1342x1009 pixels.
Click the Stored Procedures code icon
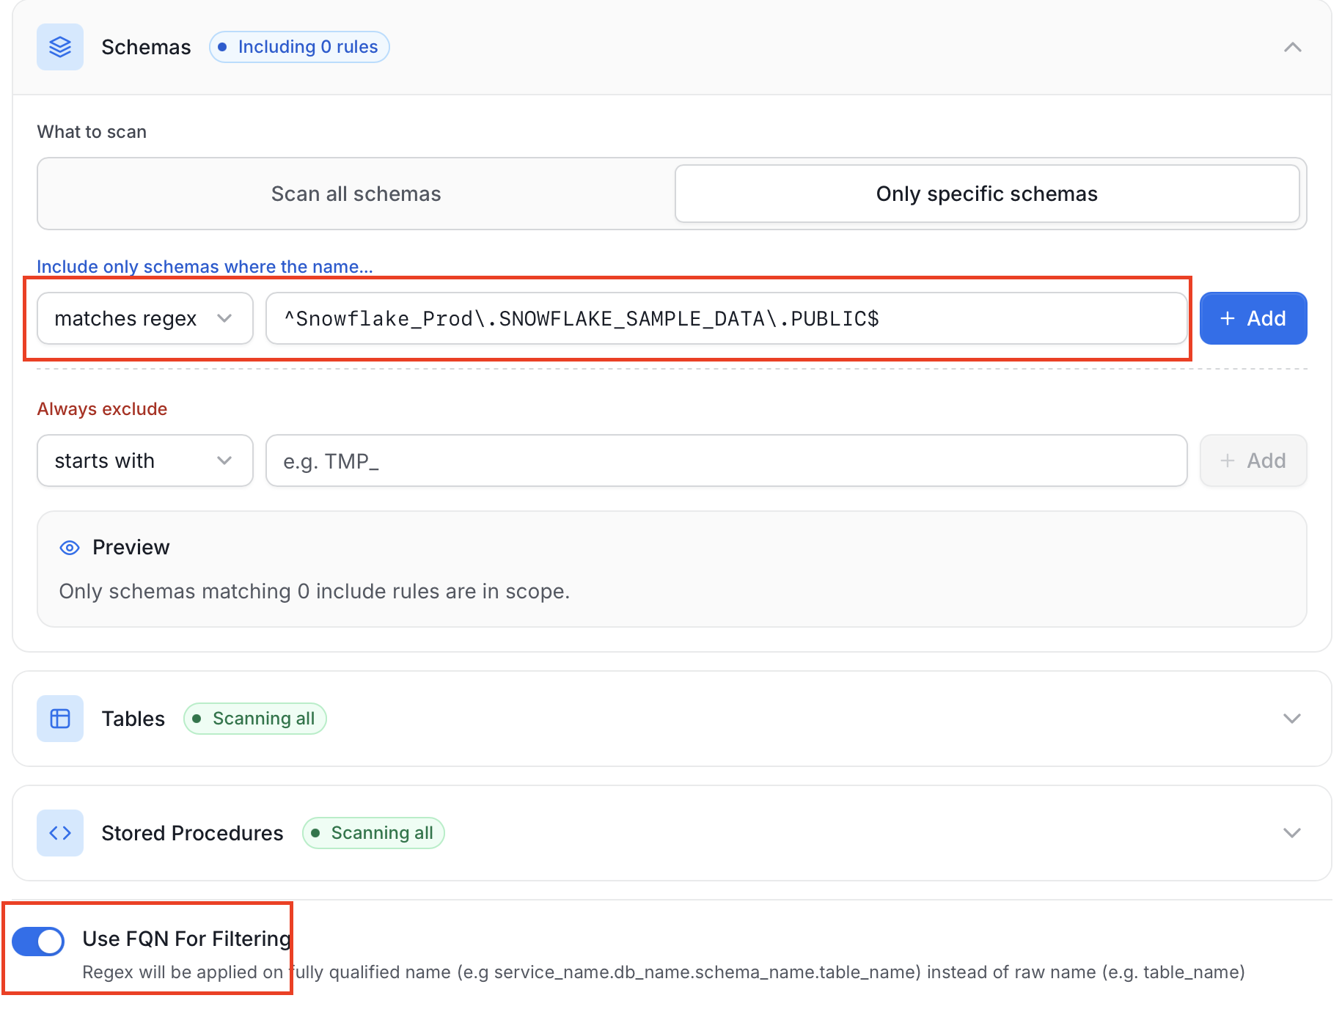pos(60,833)
